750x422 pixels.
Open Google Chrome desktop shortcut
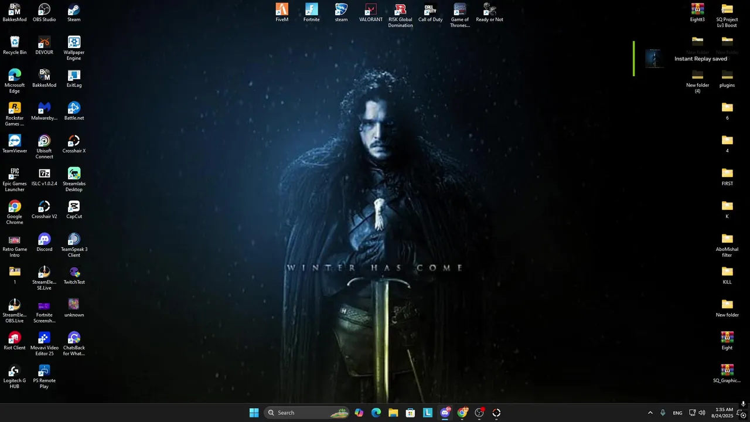[x=15, y=212]
